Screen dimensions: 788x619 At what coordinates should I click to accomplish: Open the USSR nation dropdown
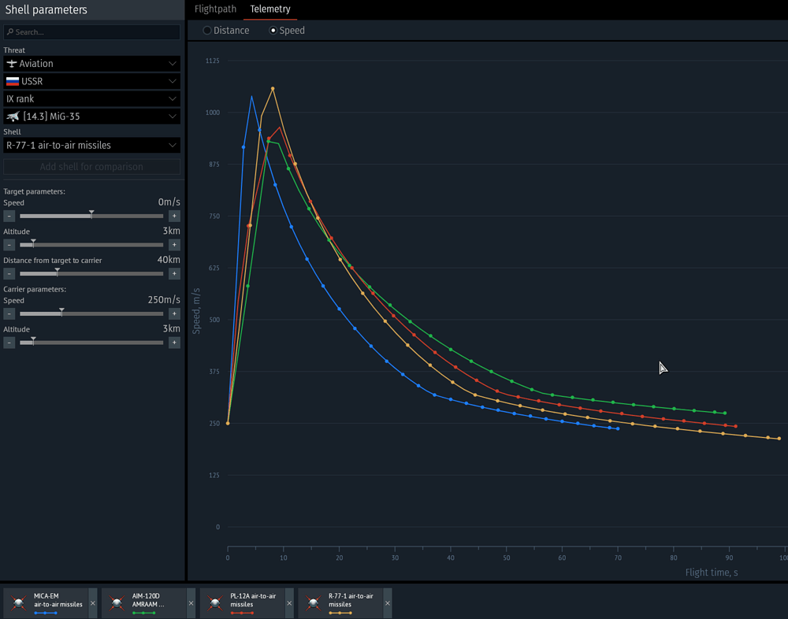tap(92, 81)
